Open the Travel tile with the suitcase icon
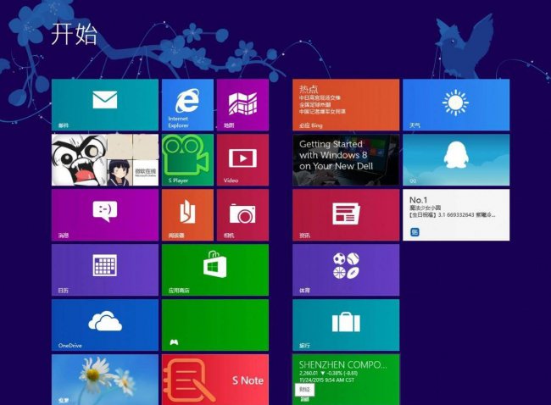551x405 pixels. (x=346, y=325)
